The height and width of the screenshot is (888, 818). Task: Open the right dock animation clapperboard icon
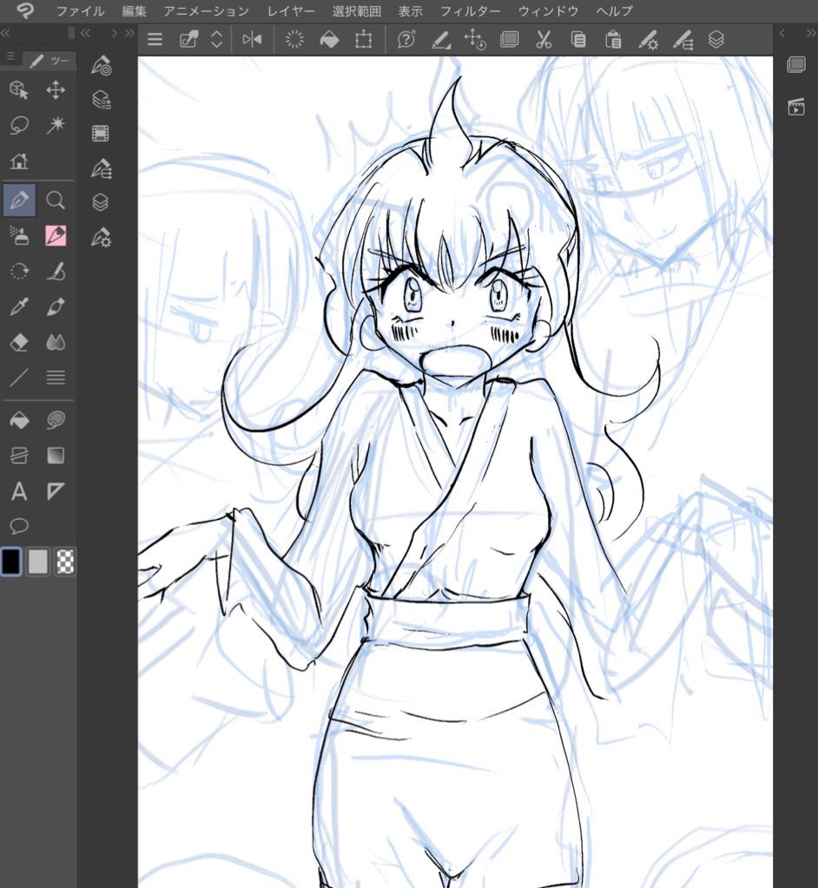(796, 107)
